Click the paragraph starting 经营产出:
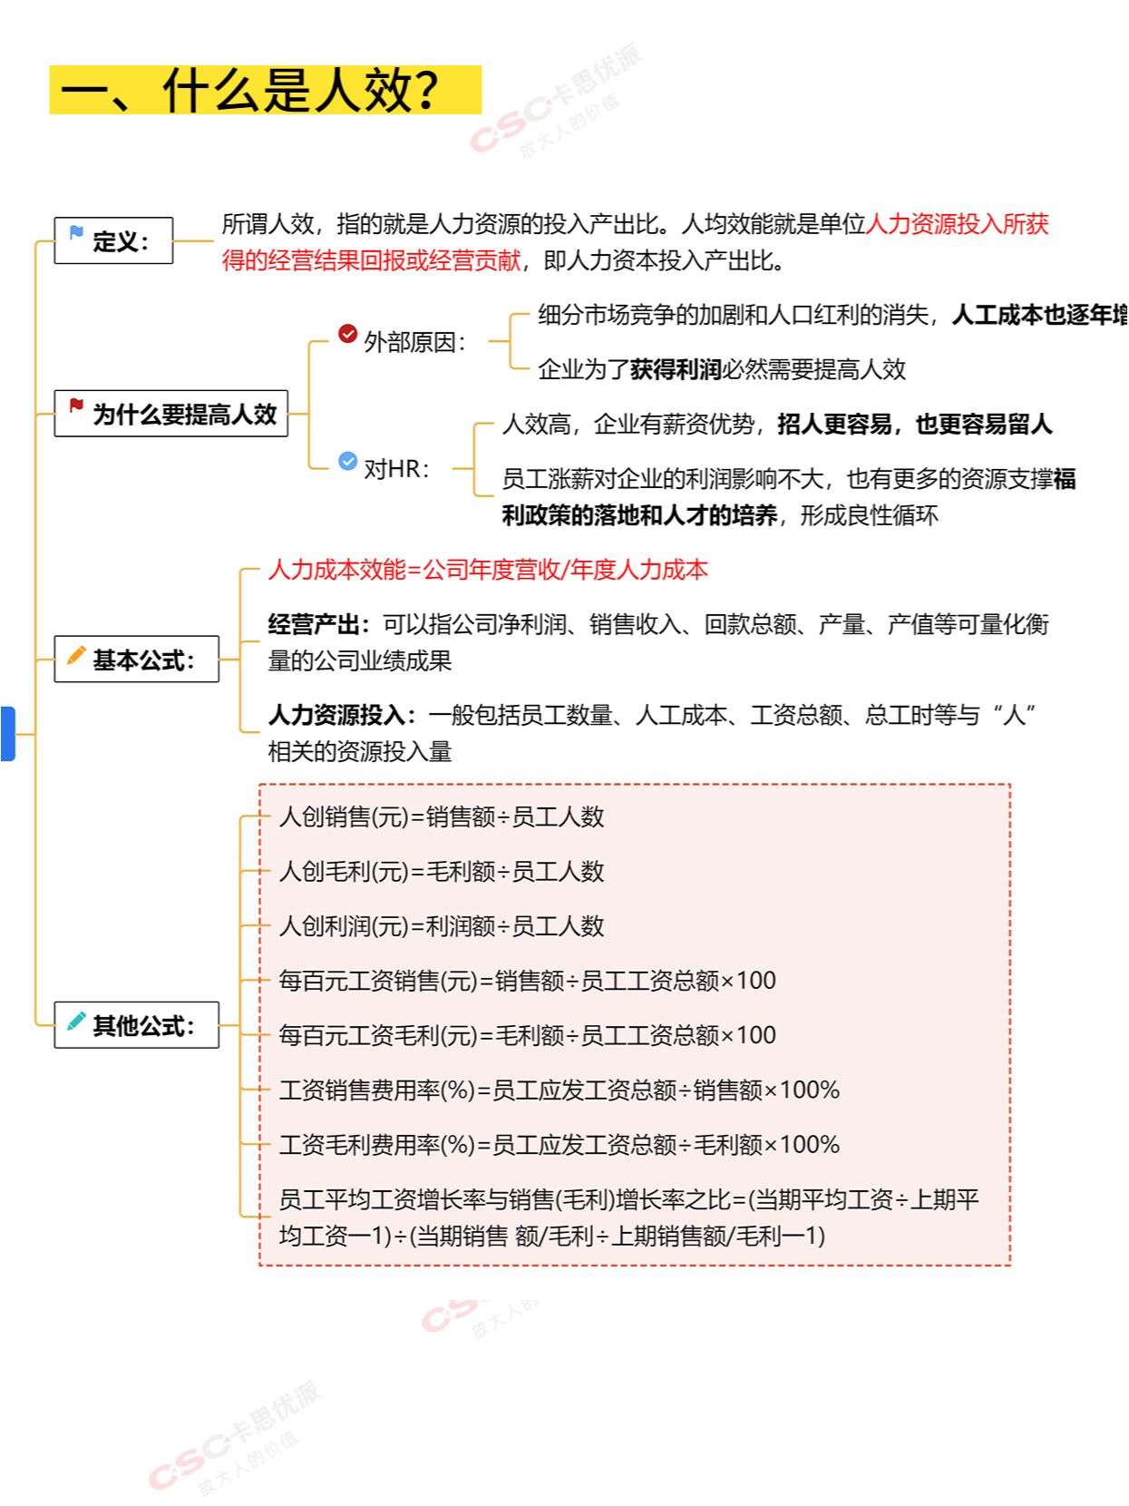This screenshot has height=1506, width=1129. (x=658, y=642)
